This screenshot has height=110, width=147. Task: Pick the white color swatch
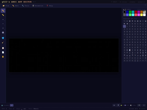[x=144, y=15]
